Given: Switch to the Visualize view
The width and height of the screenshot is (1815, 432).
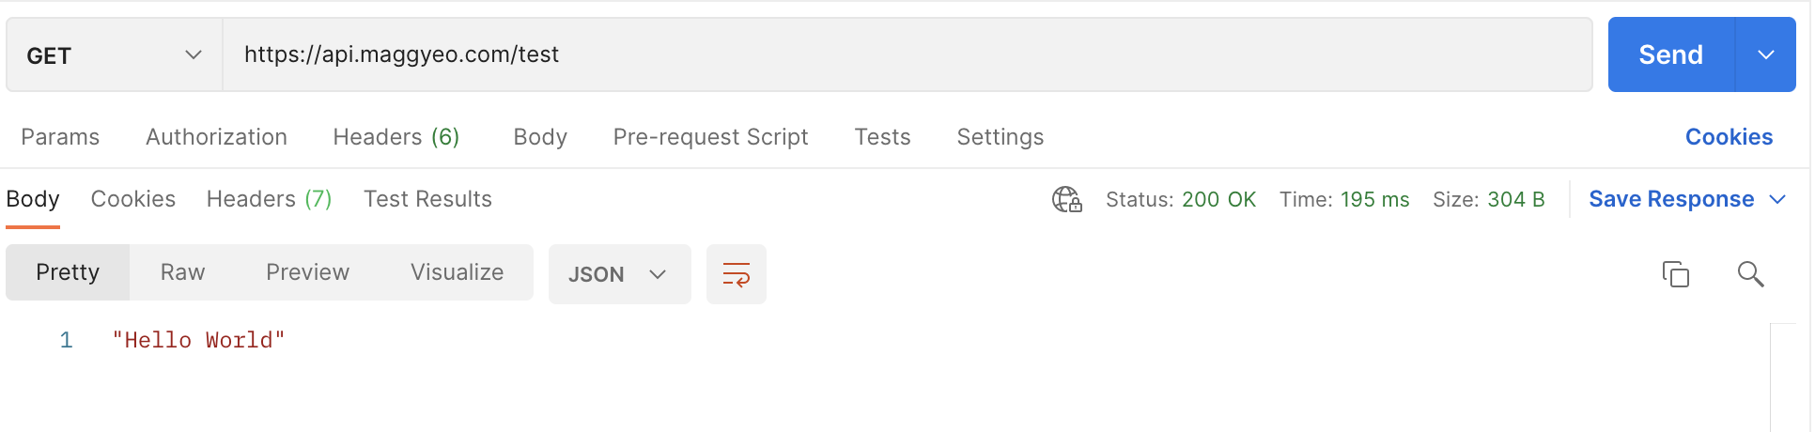Looking at the screenshot, I should 457,272.
